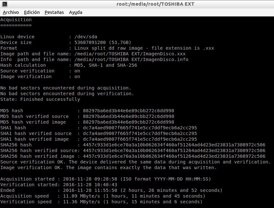Viewport: 274px width, 208px height.
Task: Click the SHA1 hash verified source value
Action: coord(140,133)
